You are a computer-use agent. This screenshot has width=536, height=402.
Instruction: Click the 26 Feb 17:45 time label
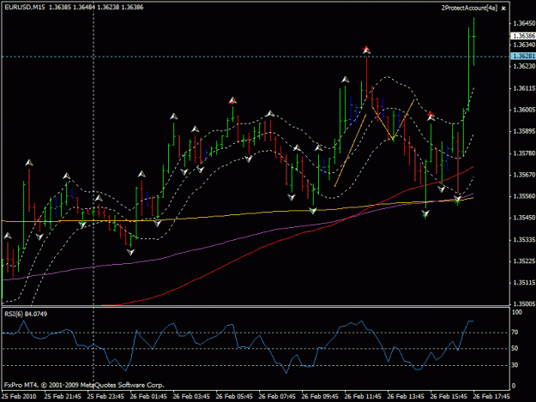491,397
